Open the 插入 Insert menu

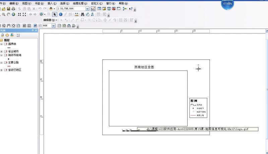[x=52, y=3]
